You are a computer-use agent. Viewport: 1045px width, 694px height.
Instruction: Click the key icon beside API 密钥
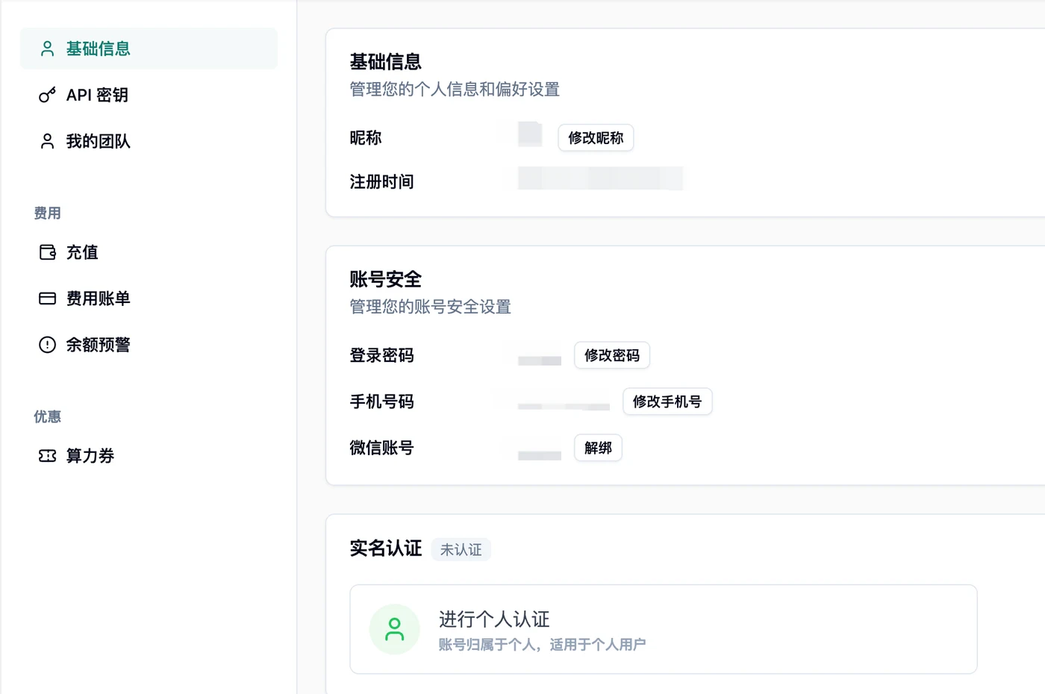click(x=47, y=95)
